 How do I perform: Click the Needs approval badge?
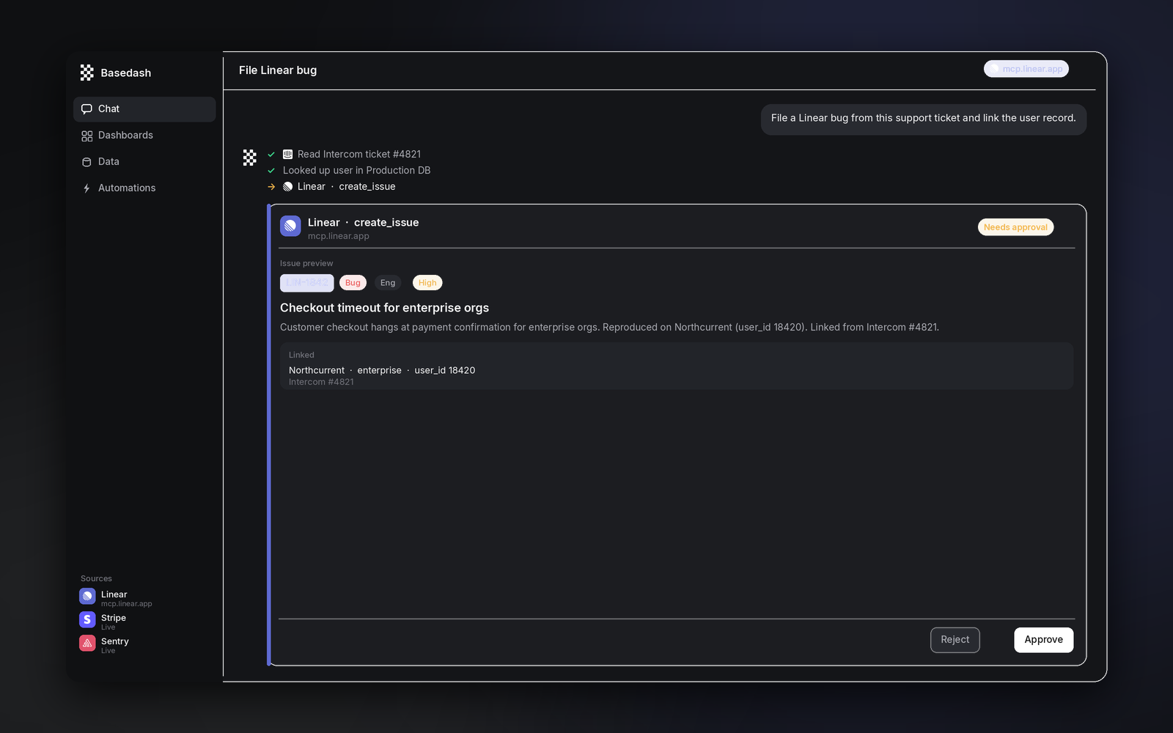tap(1015, 227)
